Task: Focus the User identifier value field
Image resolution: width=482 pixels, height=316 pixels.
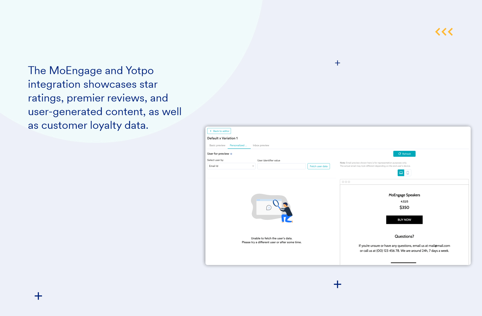Action: 281,166
